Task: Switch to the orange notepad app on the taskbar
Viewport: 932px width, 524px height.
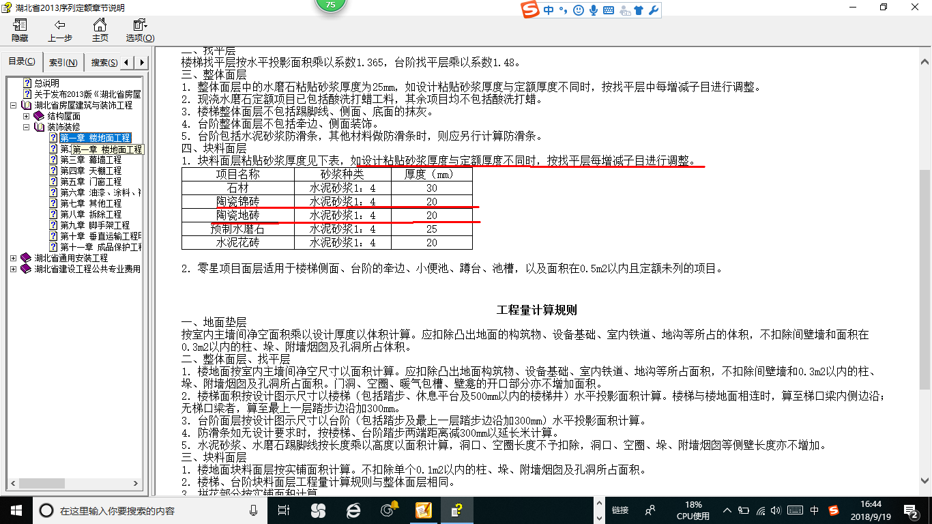Action: click(424, 510)
